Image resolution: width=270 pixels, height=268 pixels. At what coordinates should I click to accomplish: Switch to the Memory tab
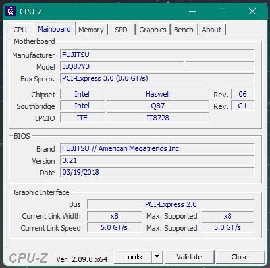point(91,30)
